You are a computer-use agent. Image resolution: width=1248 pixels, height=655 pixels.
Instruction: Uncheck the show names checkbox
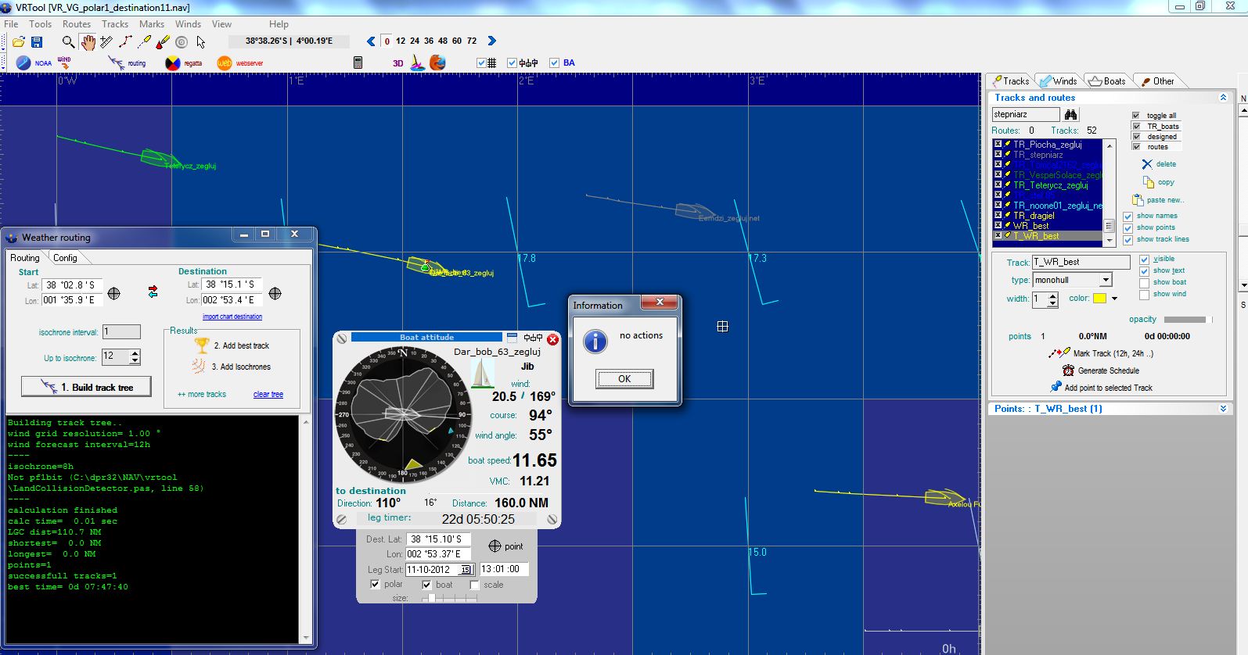tap(1128, 216)
